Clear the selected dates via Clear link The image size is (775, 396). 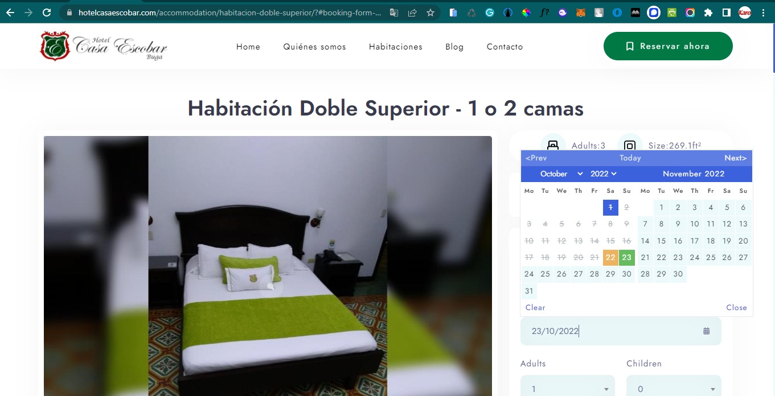(x=534, y=307)
